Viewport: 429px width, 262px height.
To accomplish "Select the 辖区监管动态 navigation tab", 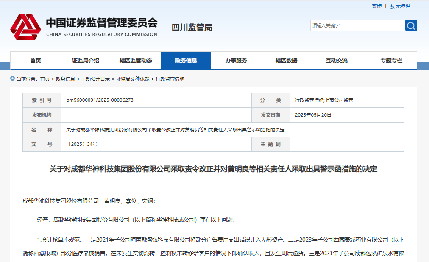I will tap(136, 61).
